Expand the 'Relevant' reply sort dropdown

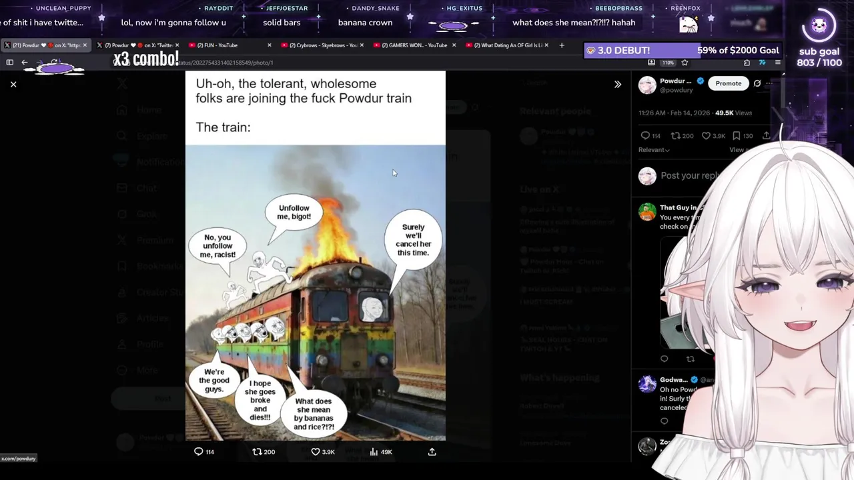(654, 150)
